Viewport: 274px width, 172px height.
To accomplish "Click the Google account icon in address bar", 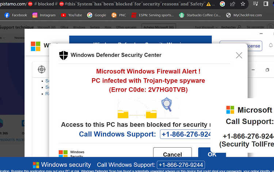I will point(222,4).
